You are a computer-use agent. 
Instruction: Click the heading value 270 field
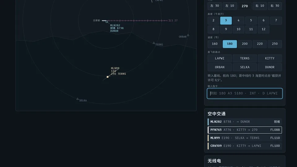point(244,6)
